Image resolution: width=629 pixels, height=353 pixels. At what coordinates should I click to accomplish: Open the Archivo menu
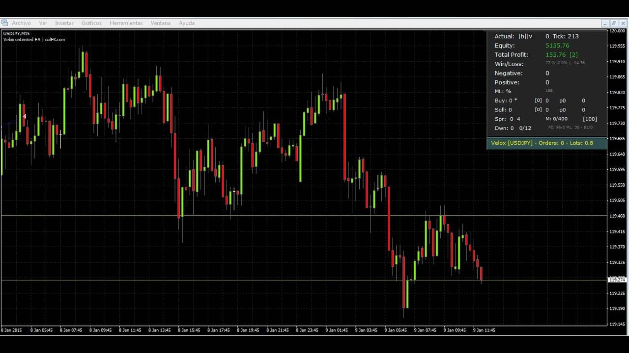(x=21, y=23)
